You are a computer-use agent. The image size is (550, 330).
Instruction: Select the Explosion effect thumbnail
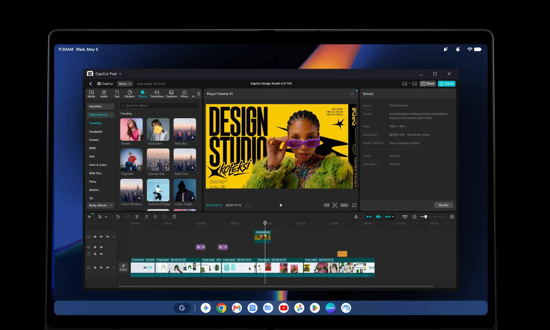coord(158,129)
